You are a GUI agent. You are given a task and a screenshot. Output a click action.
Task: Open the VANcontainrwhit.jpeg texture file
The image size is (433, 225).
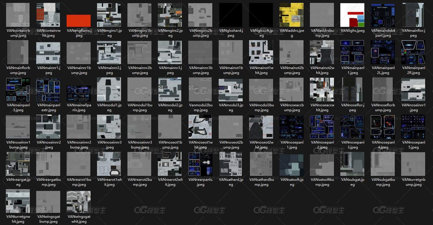pos(48,15)
